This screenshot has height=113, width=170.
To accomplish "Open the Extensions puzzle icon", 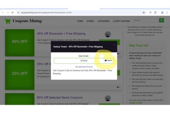I will [155, 12].
